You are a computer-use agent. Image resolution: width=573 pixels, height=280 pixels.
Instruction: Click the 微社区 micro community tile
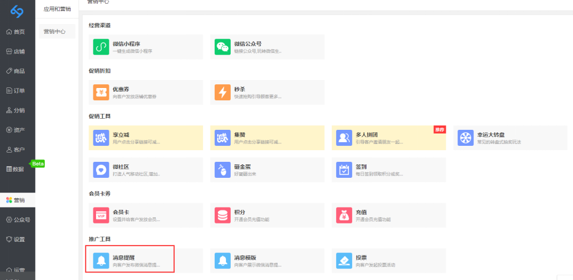[x=145, y=170]
